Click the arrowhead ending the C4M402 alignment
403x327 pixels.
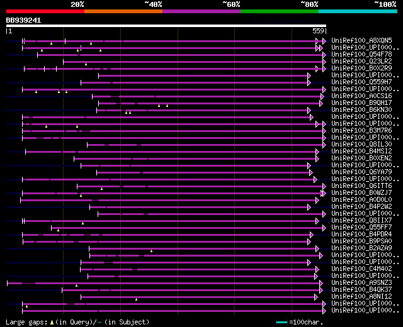[317, 270]
